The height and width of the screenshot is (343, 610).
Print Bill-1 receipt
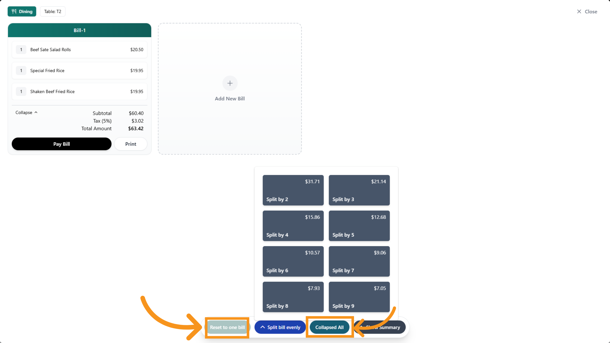131,144
